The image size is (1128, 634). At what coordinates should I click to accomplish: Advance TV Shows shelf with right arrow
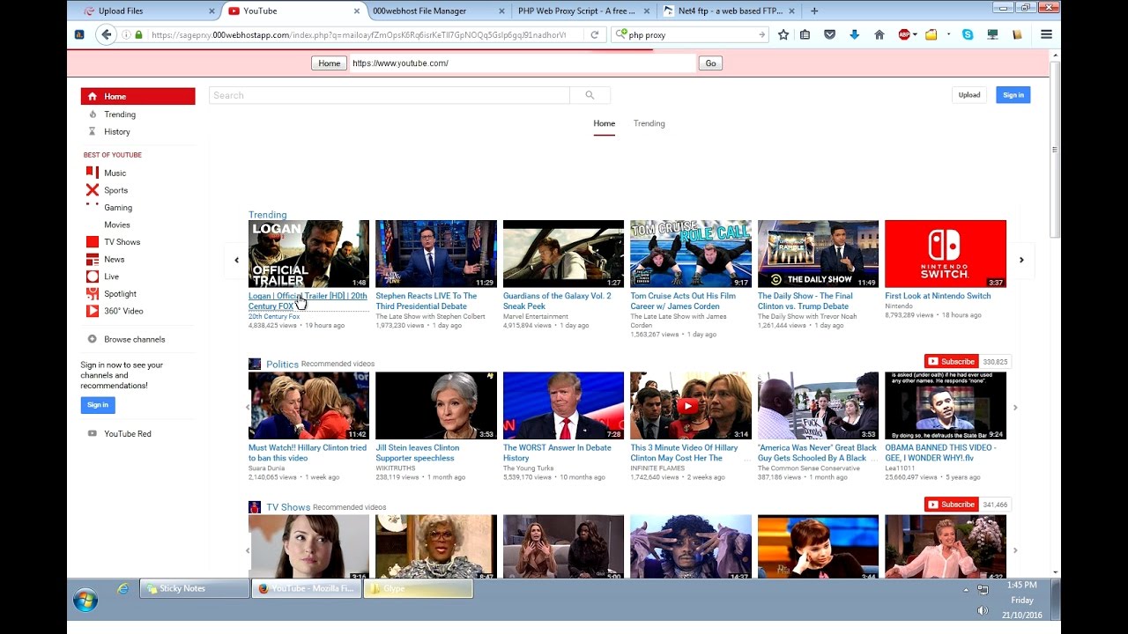[x=1015, y=550]
